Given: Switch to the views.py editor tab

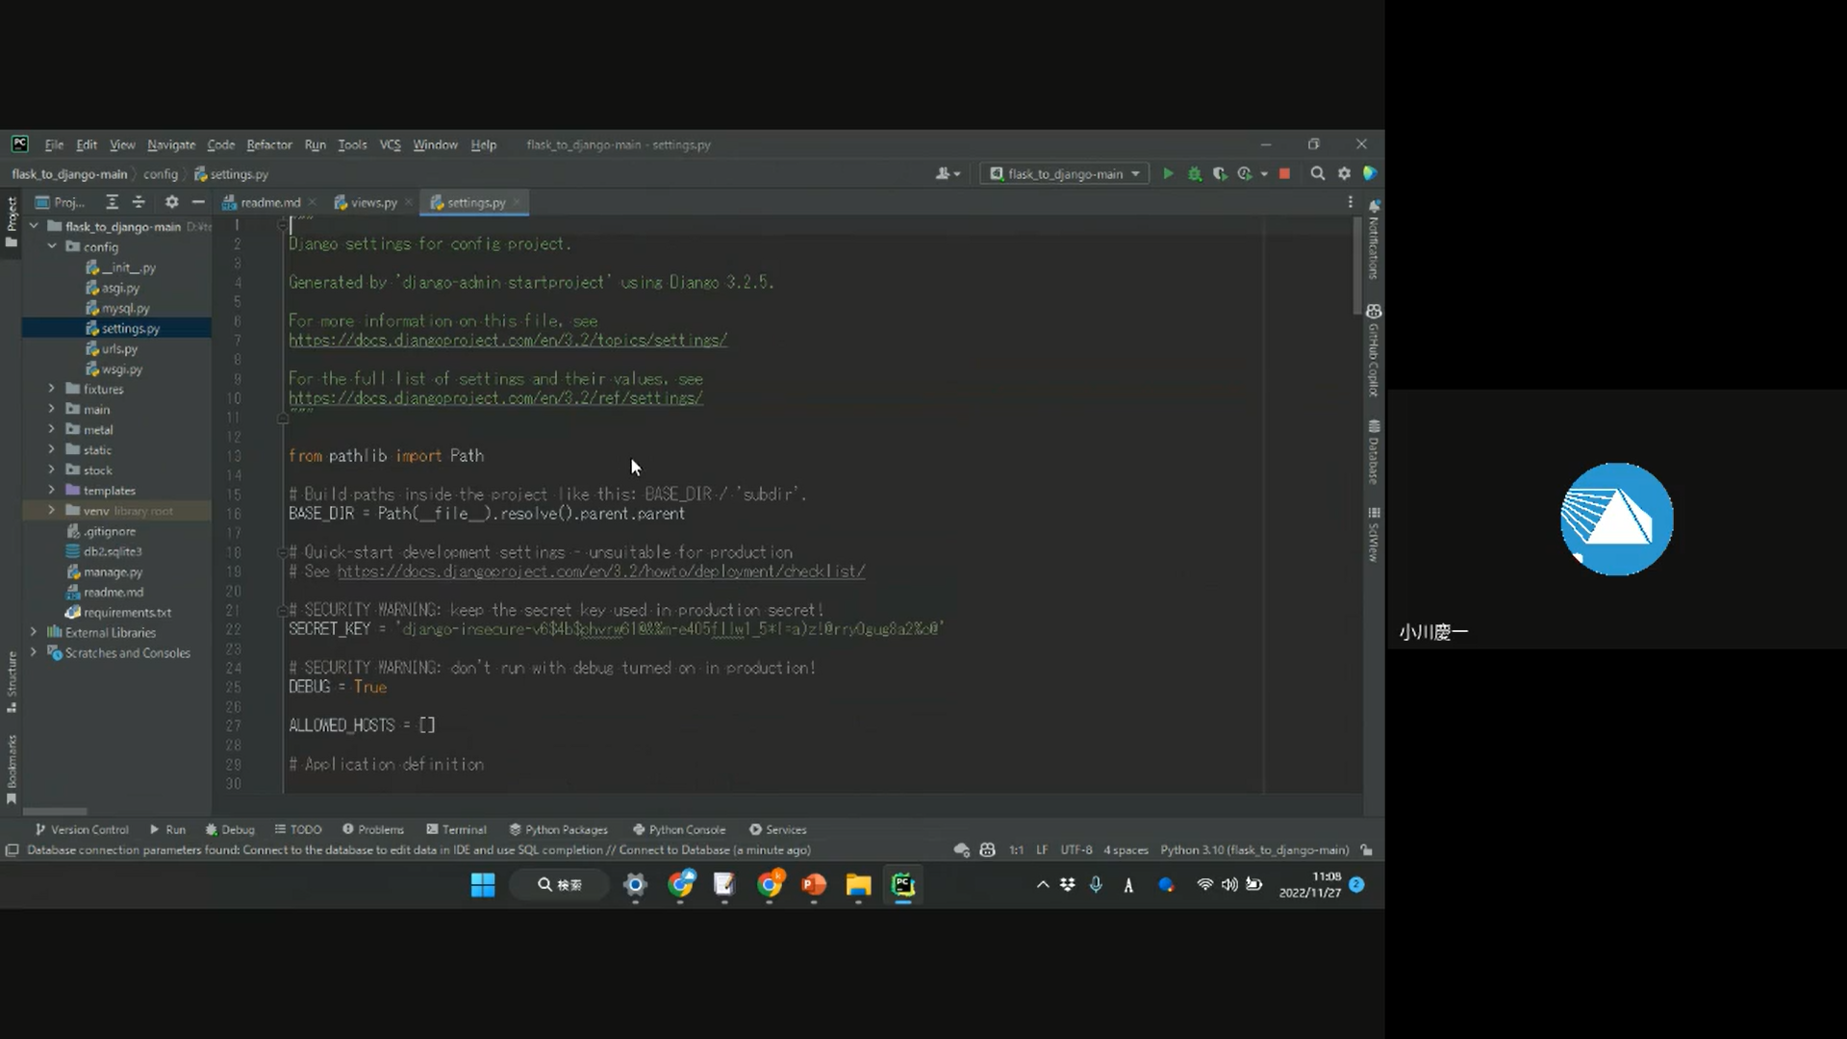Looking at the screenshot, I should (373, 203).
